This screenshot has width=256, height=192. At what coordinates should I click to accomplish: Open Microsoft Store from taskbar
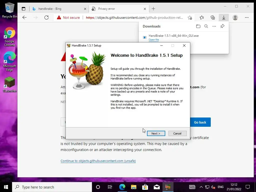[145, 187]
